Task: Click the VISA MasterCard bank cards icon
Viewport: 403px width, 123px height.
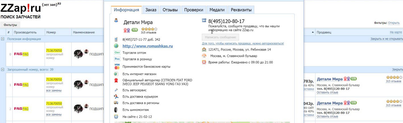Action: click(117, 66)
